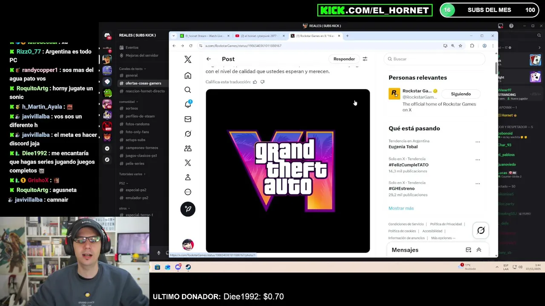Click browser address bar URL
This screenshot has height=306, width=545.
243,46
